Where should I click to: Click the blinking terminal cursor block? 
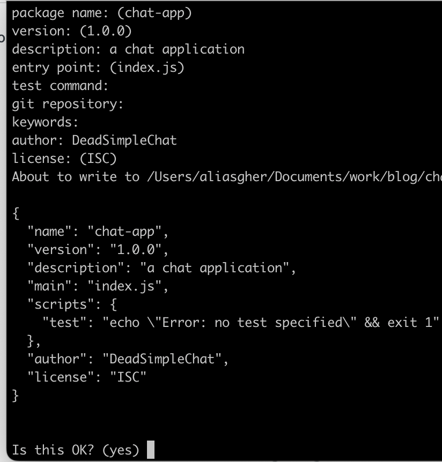[151, 449]
